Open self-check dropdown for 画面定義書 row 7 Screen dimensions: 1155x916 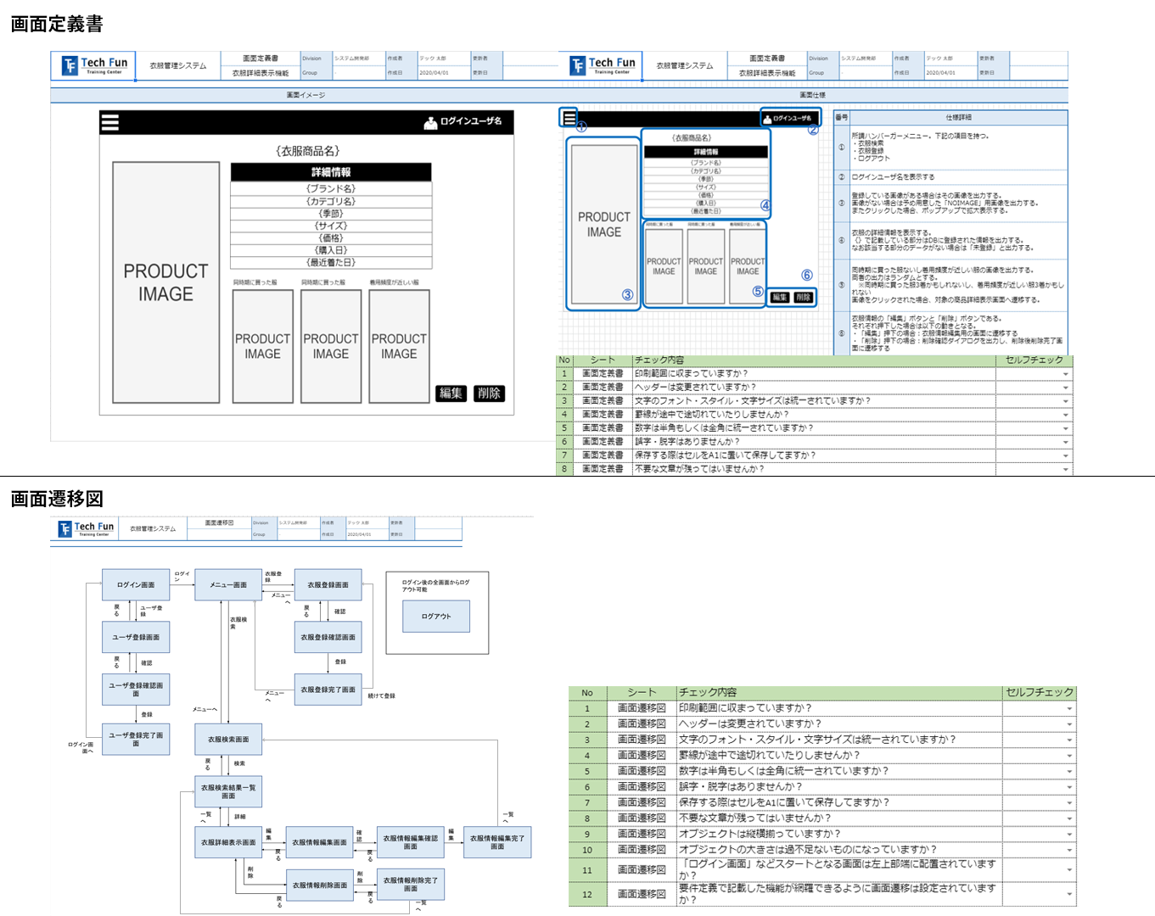tap(1066, 455)
